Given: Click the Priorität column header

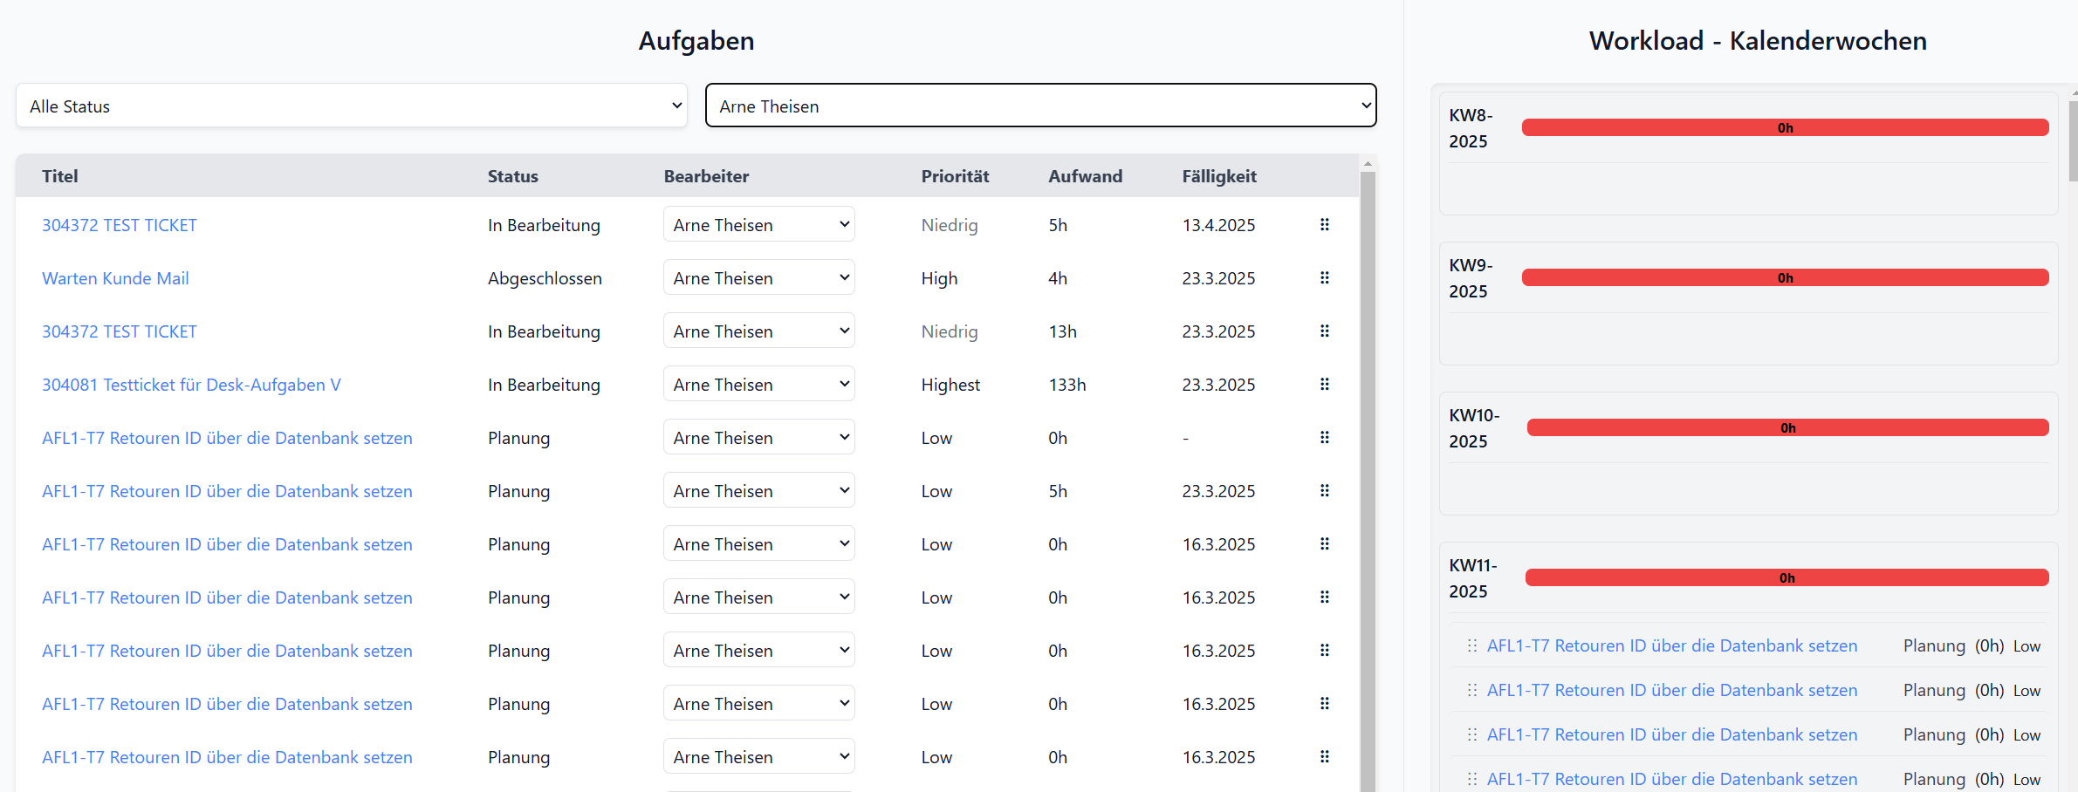Looking at the screenshot, I should (955, 176).
